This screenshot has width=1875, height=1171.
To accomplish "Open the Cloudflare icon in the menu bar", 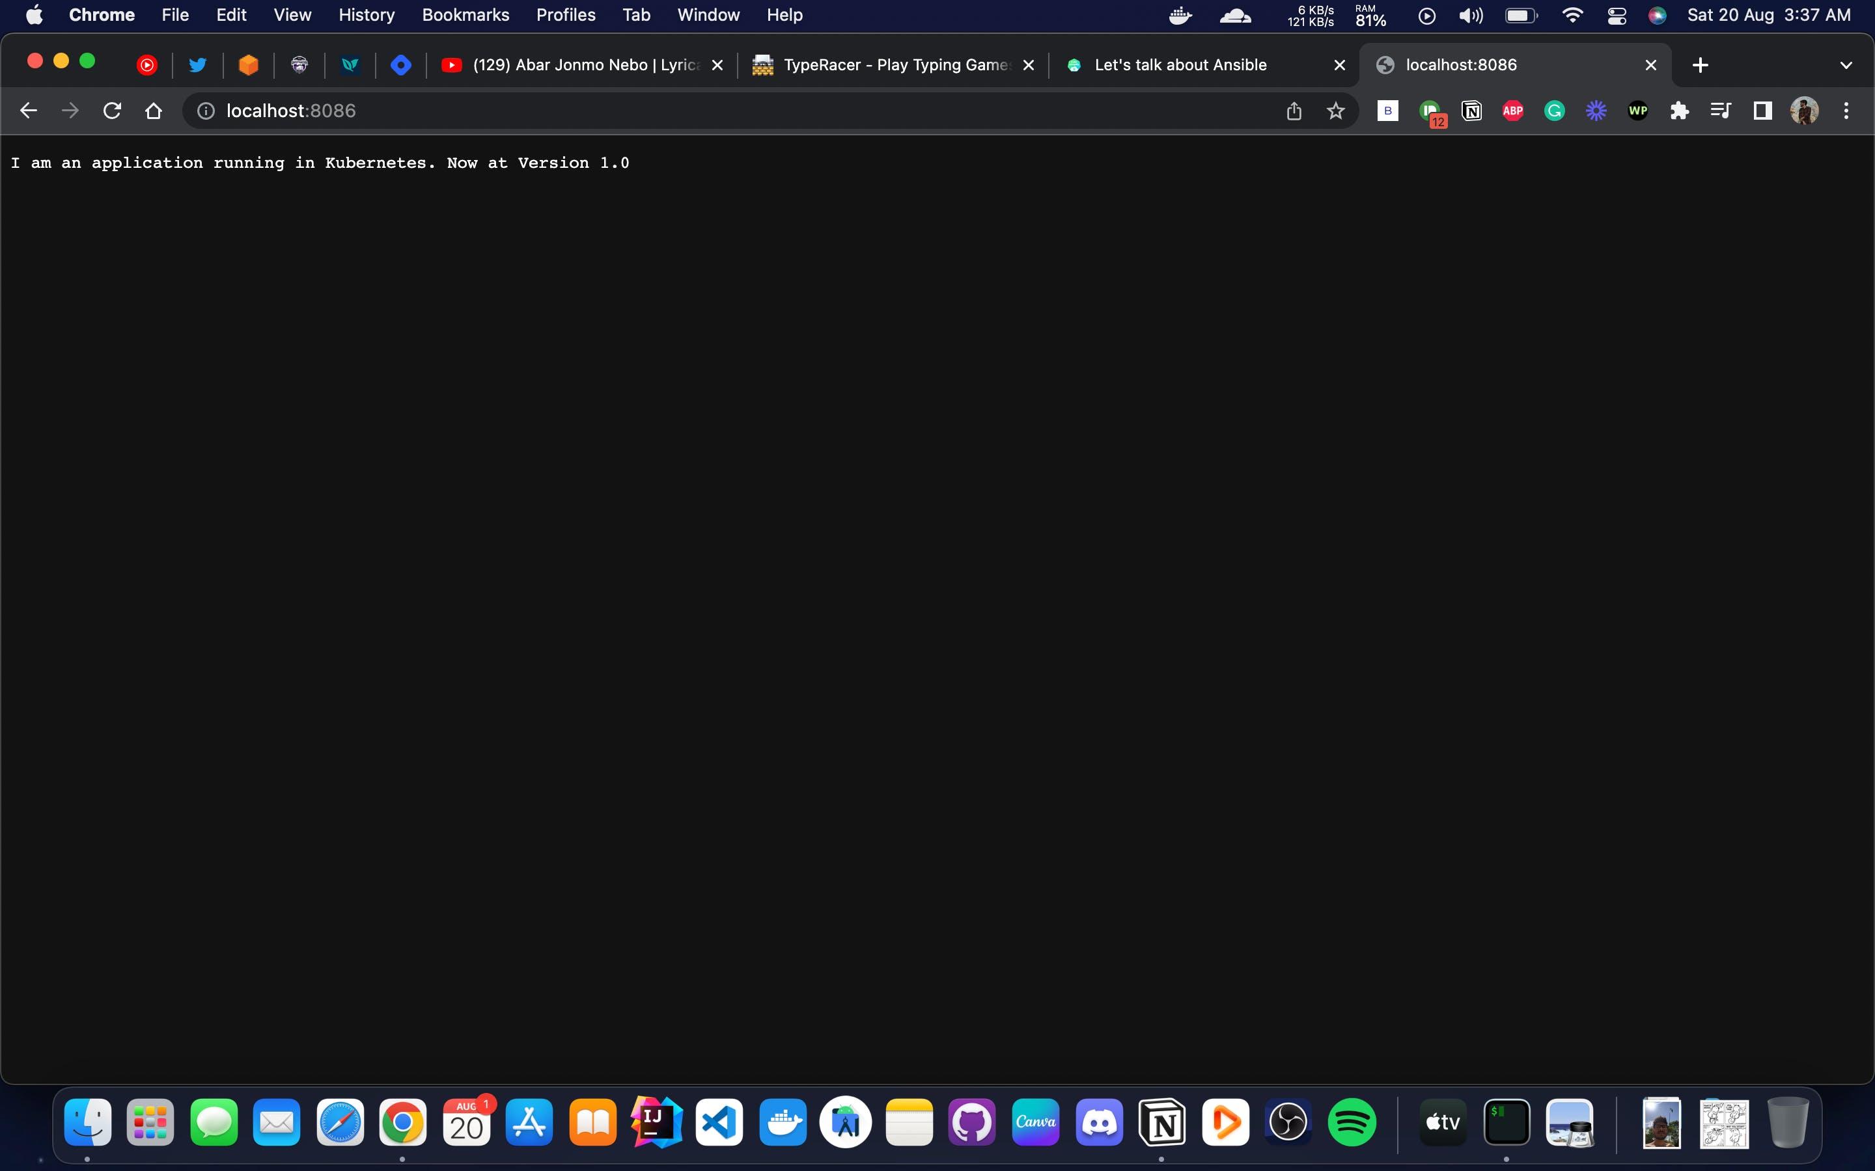I will coord(1234,15).
